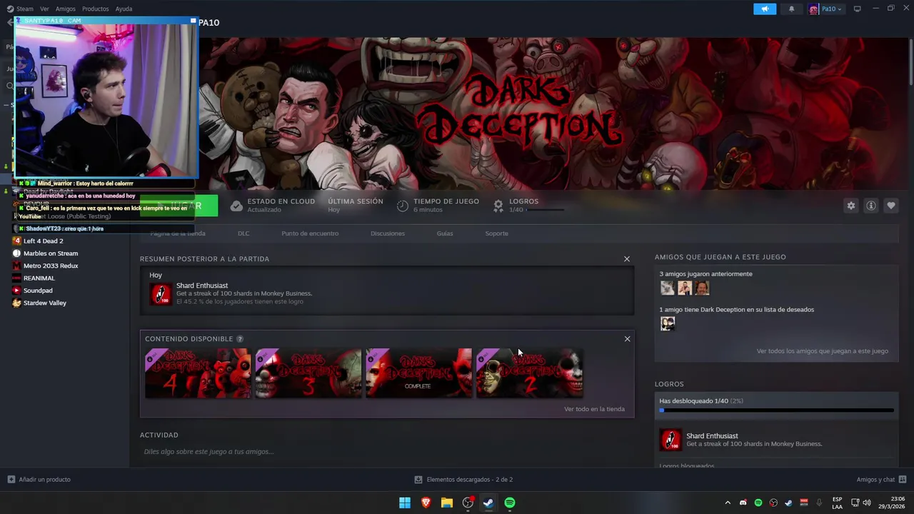Screen dimensions: 914x514
Task: Open Shard Enthusiast achievement icon in post-game summary
Action: click(161, 293)
